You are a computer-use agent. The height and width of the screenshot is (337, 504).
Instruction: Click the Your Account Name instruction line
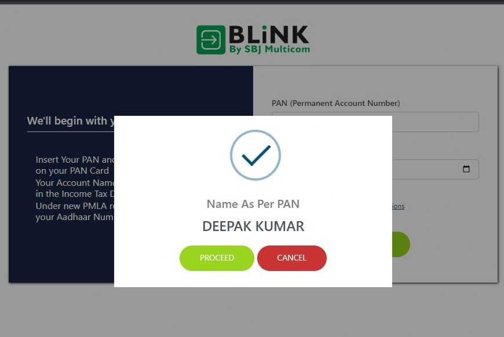coord(75,182)
